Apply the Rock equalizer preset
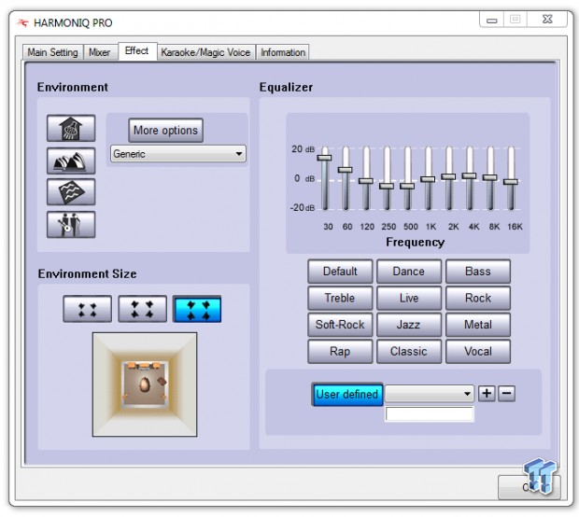The width and height of the screenshot is (579, 517). tap(478, 298)
